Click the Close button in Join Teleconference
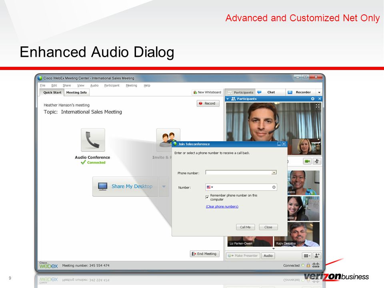 pos(268,227)
